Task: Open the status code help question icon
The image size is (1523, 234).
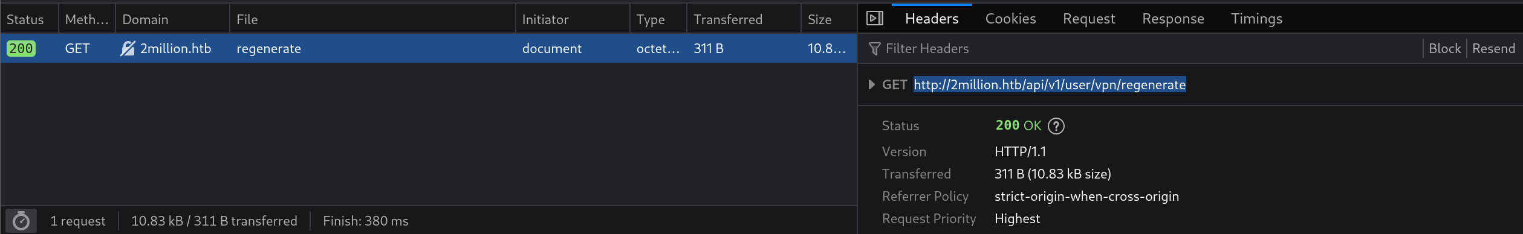Action: click(1056, 125)
